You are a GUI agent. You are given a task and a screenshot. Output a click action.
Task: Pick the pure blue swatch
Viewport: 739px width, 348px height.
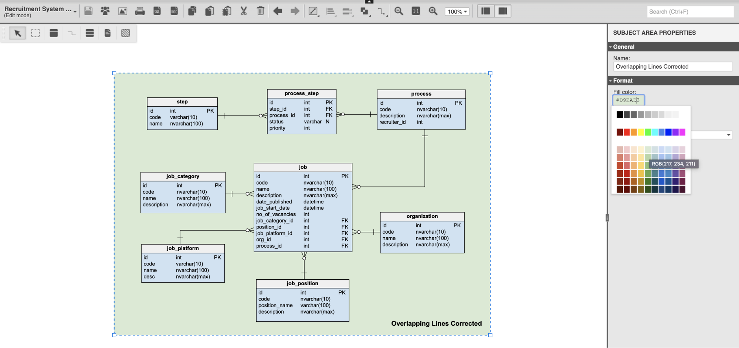click(668, 132)
